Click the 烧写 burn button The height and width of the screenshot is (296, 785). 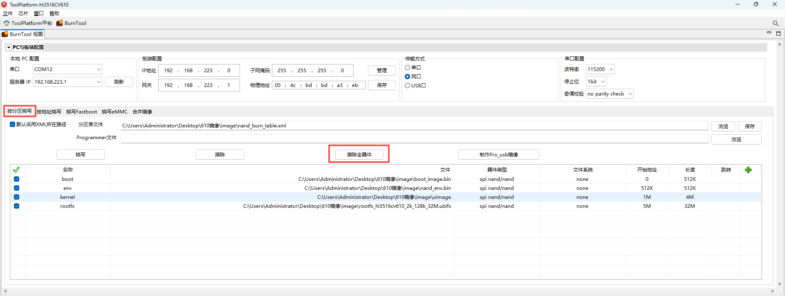coord(81,155)
